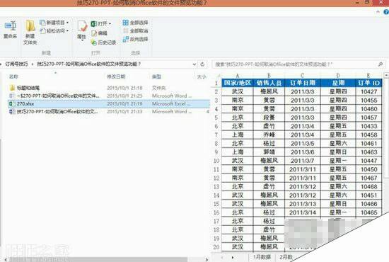
Task: Open the address bar history dropdown
Action: click(194, 64)
